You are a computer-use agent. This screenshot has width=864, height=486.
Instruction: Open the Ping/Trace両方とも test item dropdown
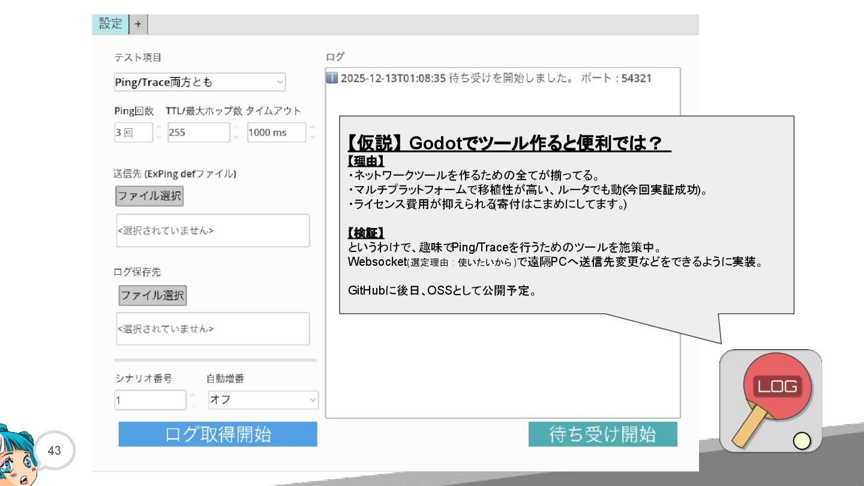(200, 82)
